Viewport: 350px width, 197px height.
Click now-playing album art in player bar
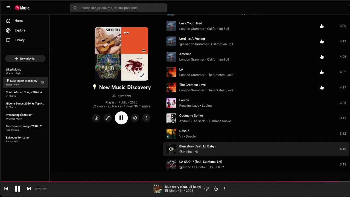click(157, 189)
